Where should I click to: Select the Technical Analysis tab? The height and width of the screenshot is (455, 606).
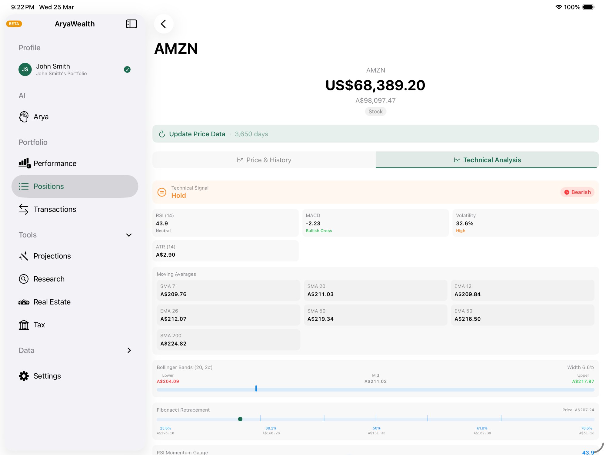click(x=487, y=160)
